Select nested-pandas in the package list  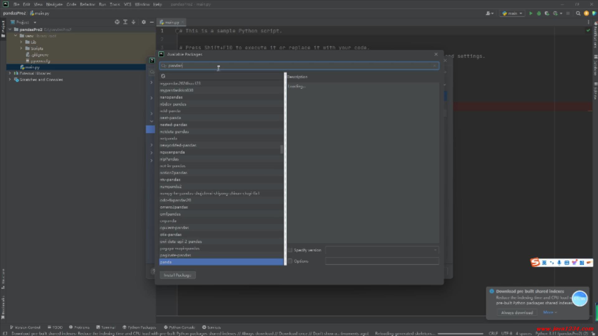coord(173,125)
